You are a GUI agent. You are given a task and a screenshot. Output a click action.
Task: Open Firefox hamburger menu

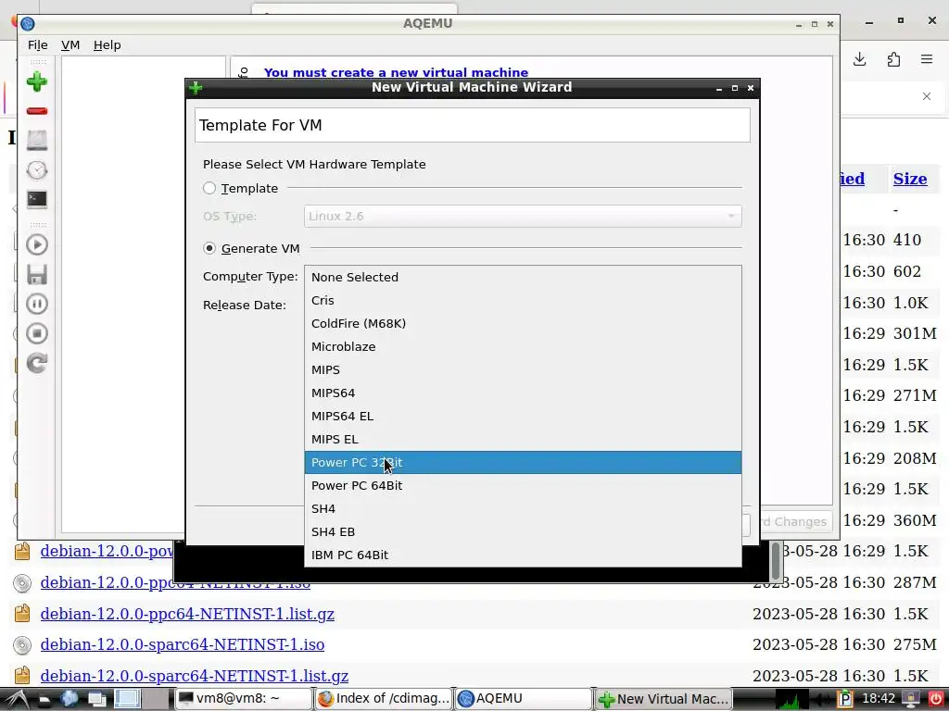tap(927, 59)
